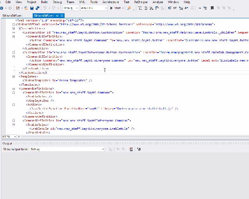Collapse the CustomActions XML node

(x=14, y=28)
